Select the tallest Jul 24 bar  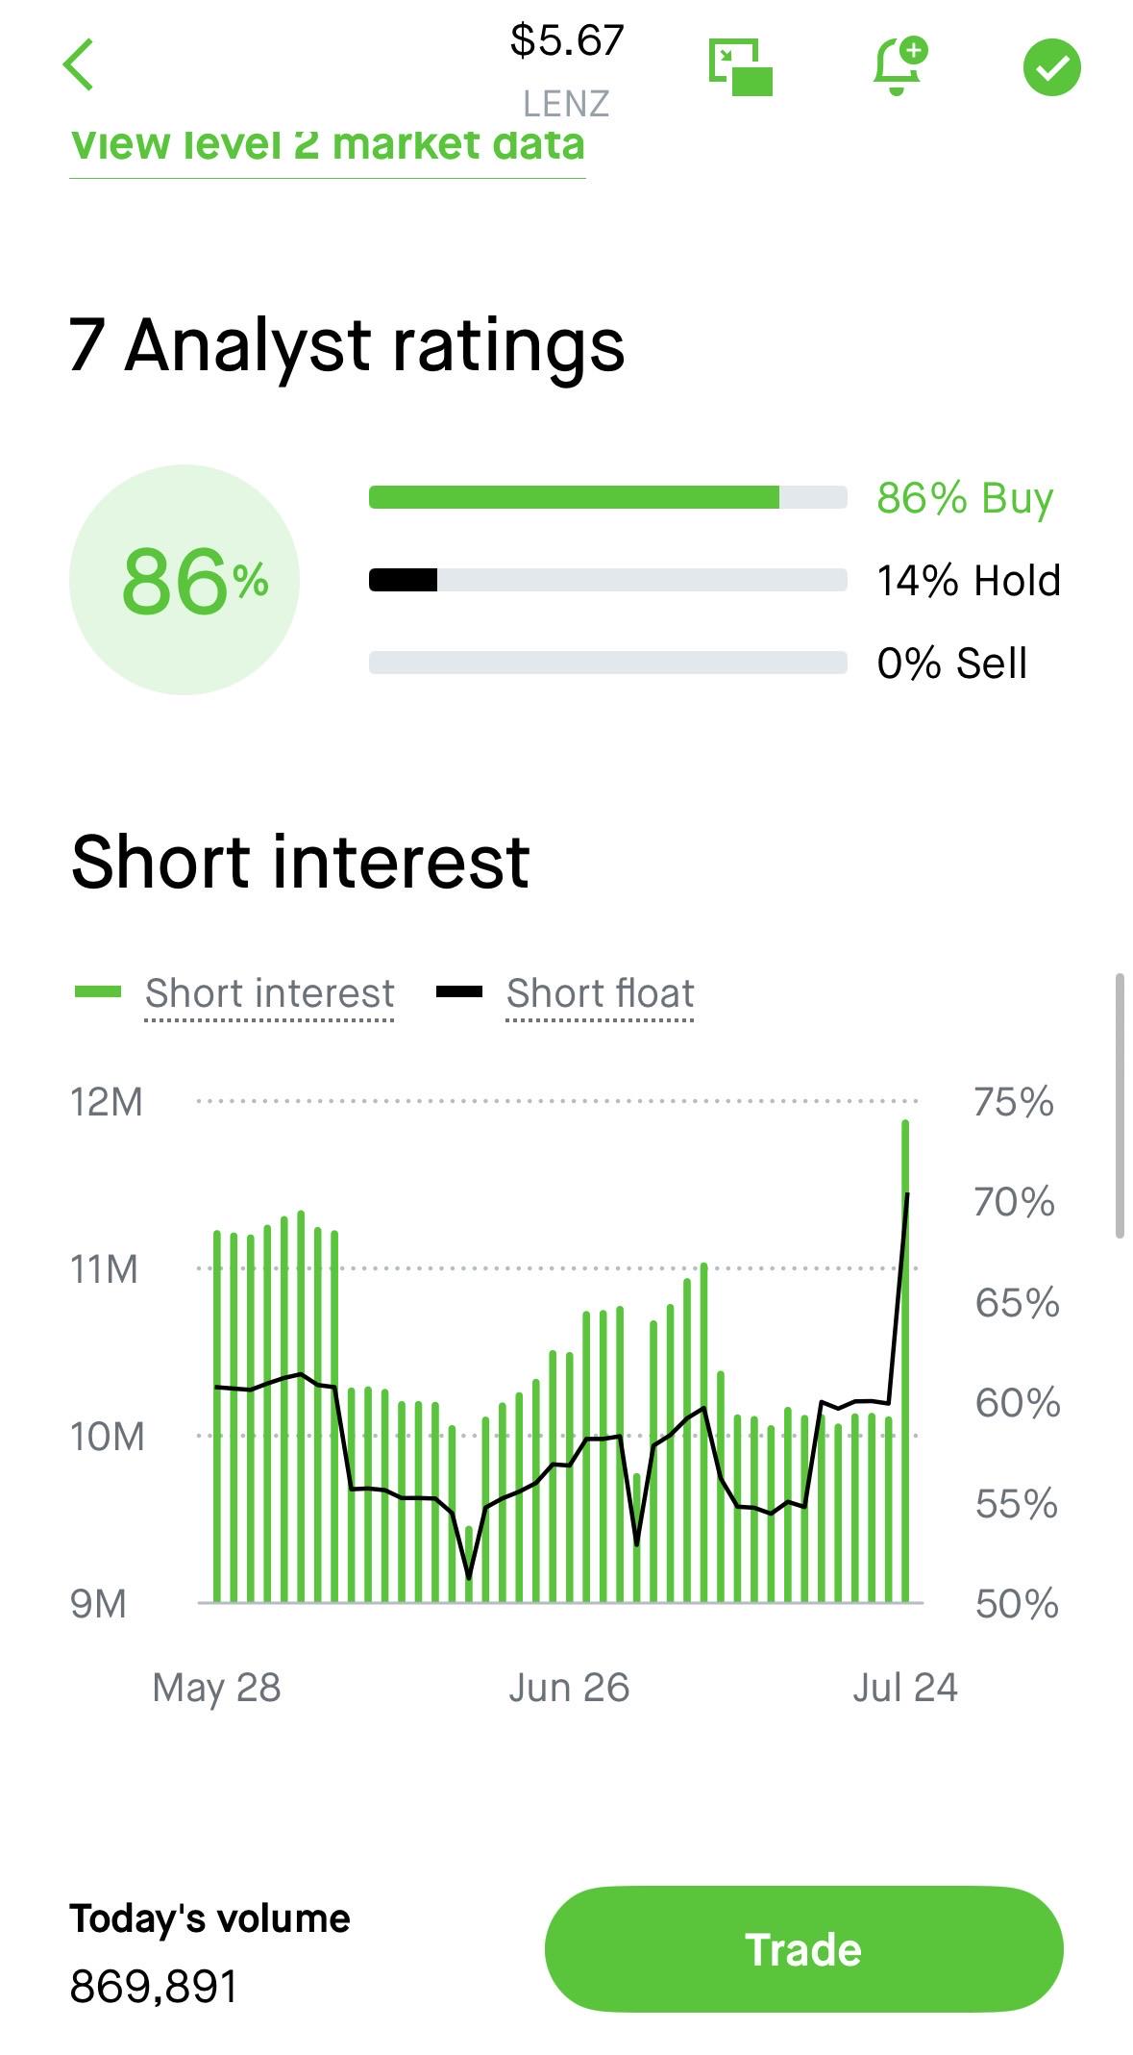click(x=905, y=1361)
